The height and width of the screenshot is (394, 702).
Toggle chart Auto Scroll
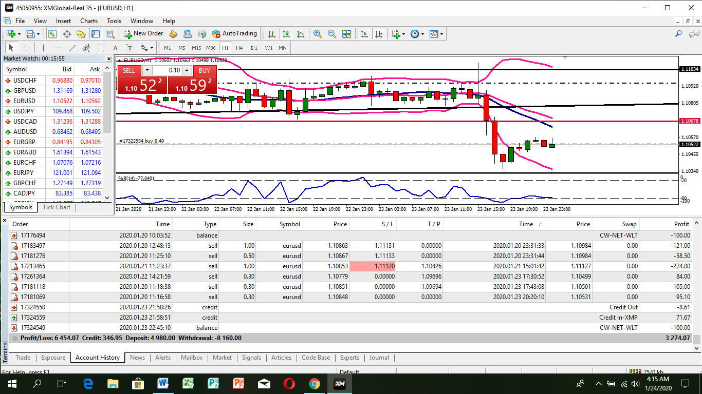364,34
